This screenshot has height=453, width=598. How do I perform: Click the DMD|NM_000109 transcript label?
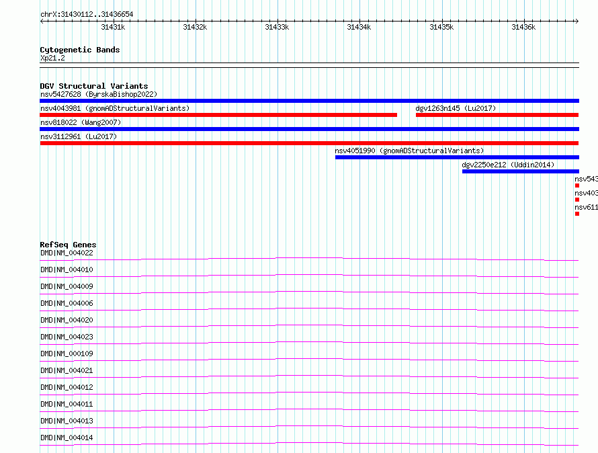pyautogui.click(x=67, y=354)
